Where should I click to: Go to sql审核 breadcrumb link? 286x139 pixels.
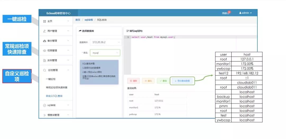pyautogui.click(x=89, y=20)
